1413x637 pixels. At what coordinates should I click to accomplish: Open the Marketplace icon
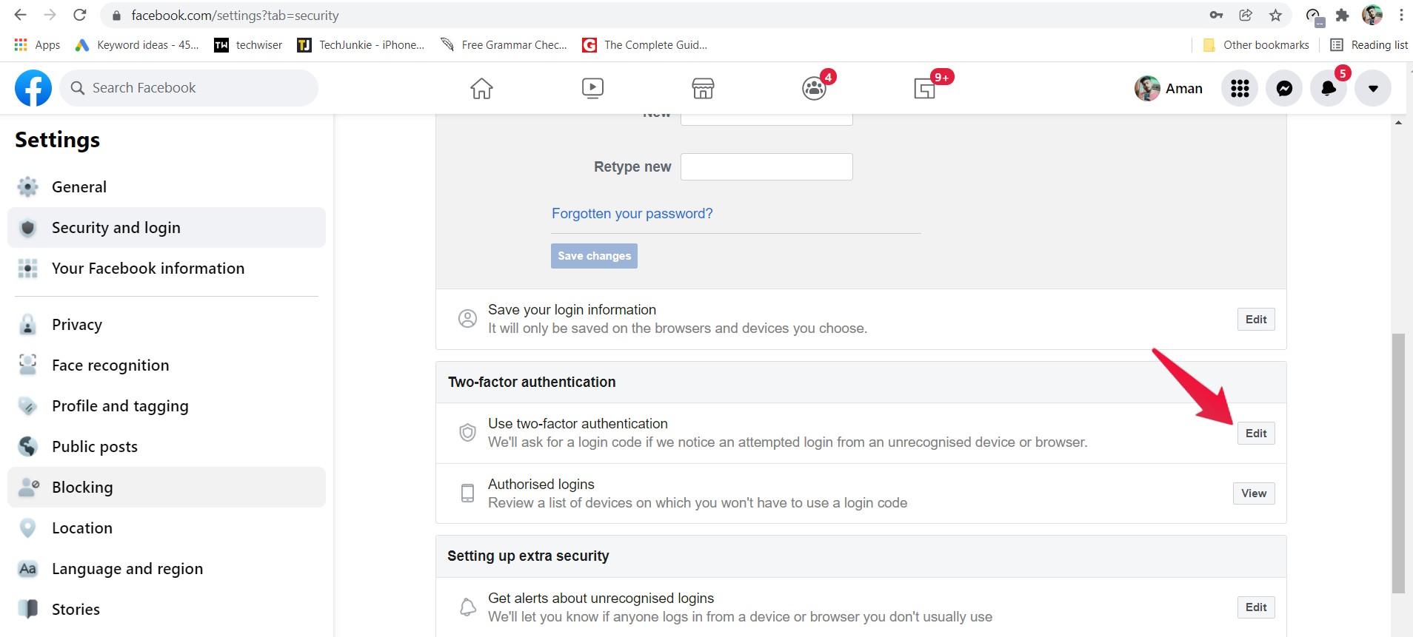pyautogui.click(x=703, y=88)
